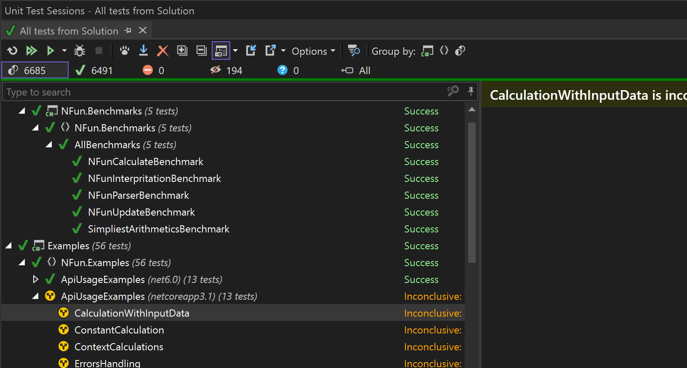The image size is (687, 368).
Task: Select the All tests from Solution tab
Action: (x=69, y=31)
